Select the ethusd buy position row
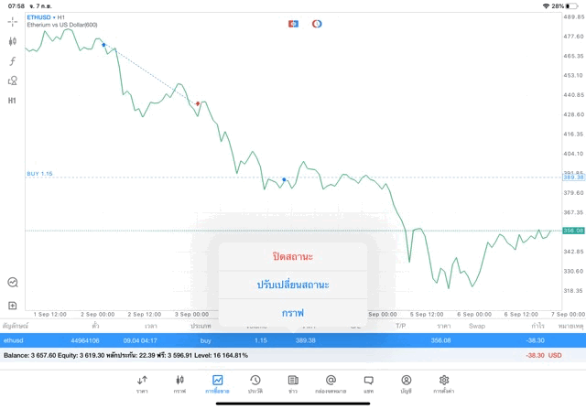Screen dimensions: 586x409 tap(293, 340)
